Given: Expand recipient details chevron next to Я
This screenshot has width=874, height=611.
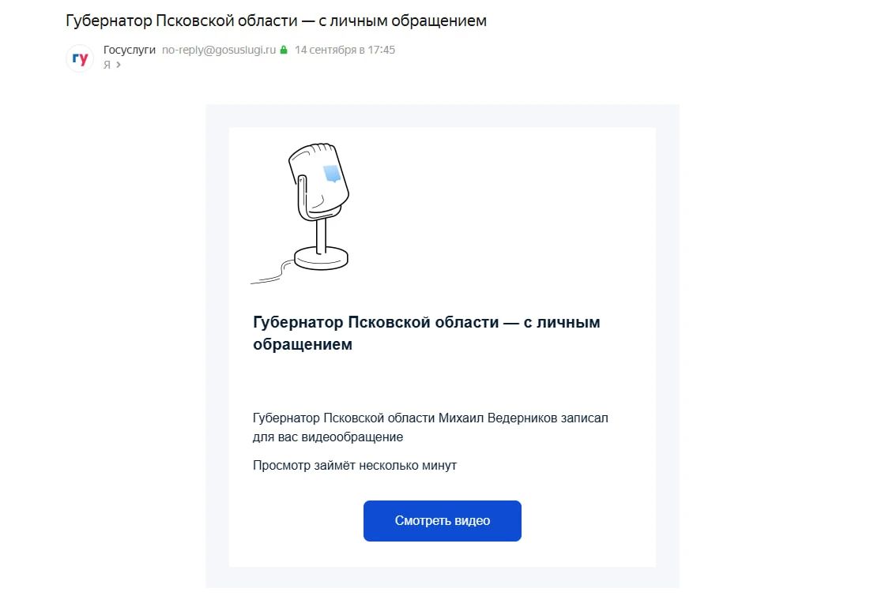Looking at the screenshot, I should click(119, 65).
